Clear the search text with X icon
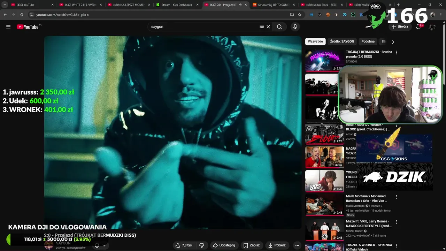 pyautogui.click(x=268, y=27)
